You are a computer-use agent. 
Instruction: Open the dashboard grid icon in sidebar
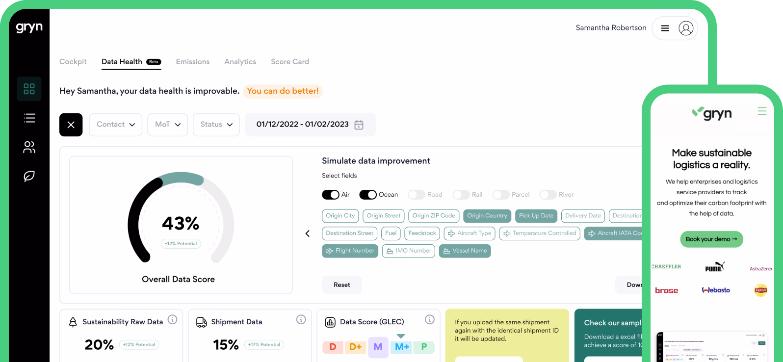29,89
